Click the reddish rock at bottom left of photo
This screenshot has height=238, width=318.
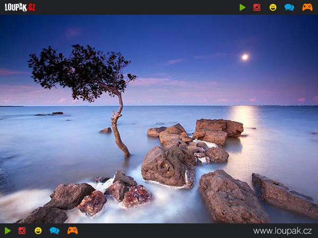point(92,202)
